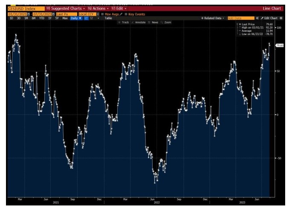Open the Related Data dropdown
The width and height of the screenshot is (289, 208).
coord(213,18)
